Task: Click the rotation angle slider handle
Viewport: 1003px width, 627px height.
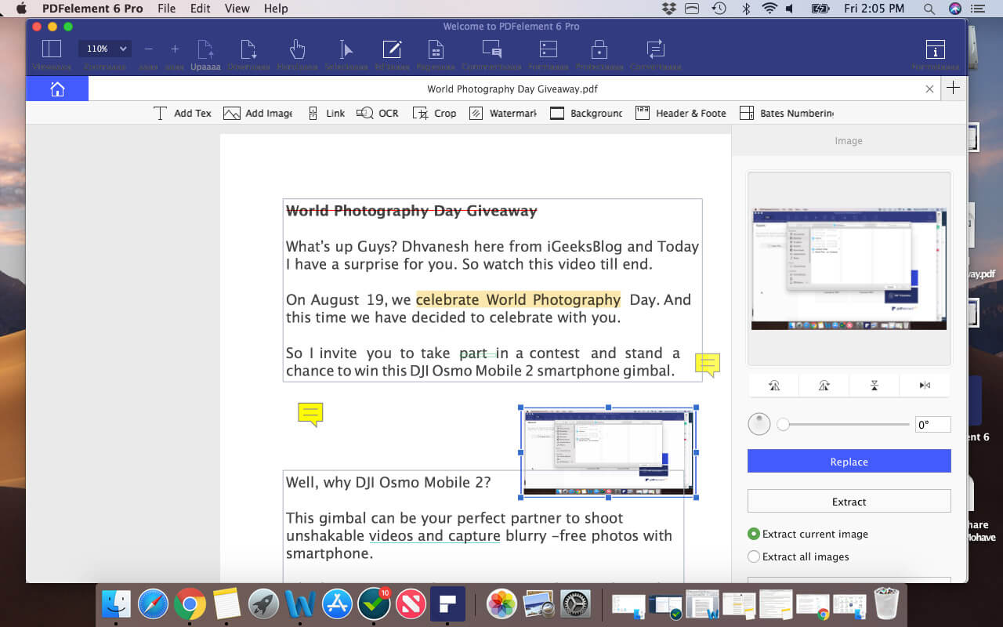Action: tap(783, 425)
